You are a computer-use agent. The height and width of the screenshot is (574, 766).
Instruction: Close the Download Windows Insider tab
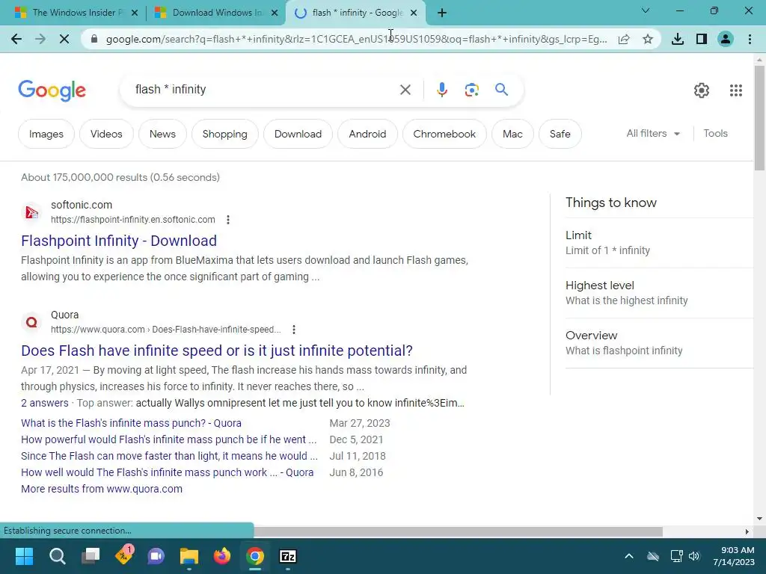coord(275,13)
